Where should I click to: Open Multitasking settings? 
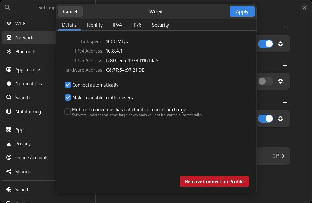(28, 112)
